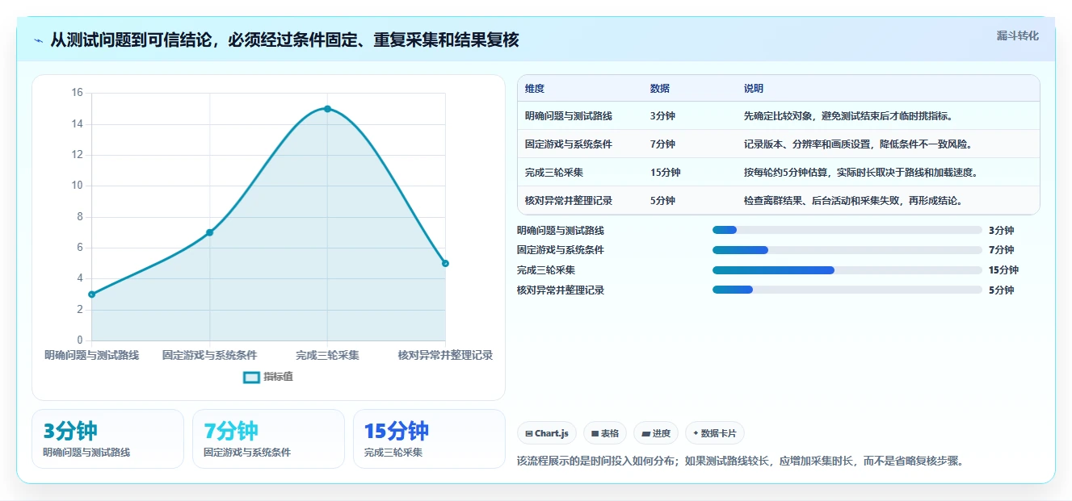The image size is (1072, 501).
Task: Click the lightning icon beside the title
Action: coord(38,40)
